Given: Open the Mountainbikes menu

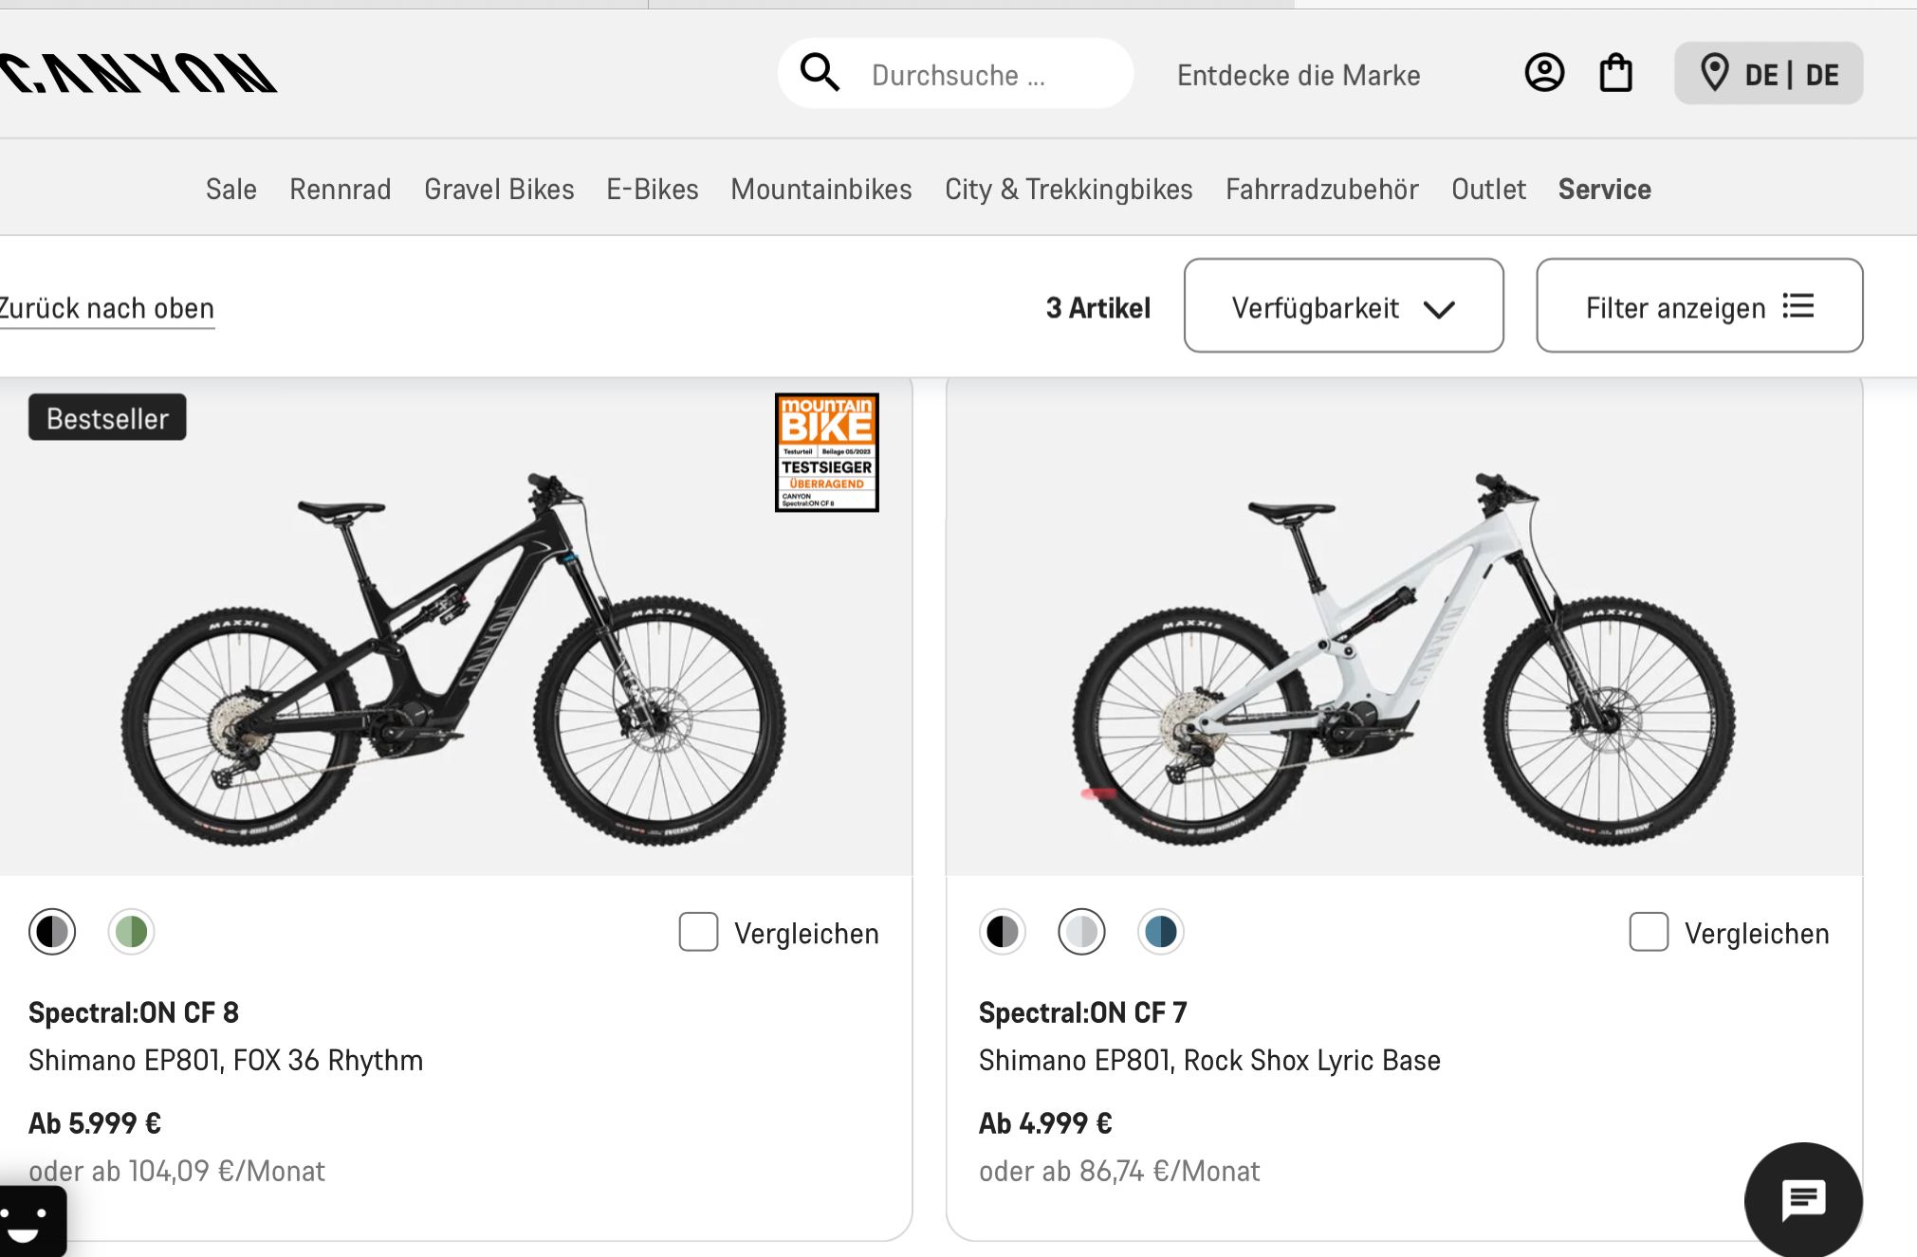Looking at the screenshot, I should point(821,189).
